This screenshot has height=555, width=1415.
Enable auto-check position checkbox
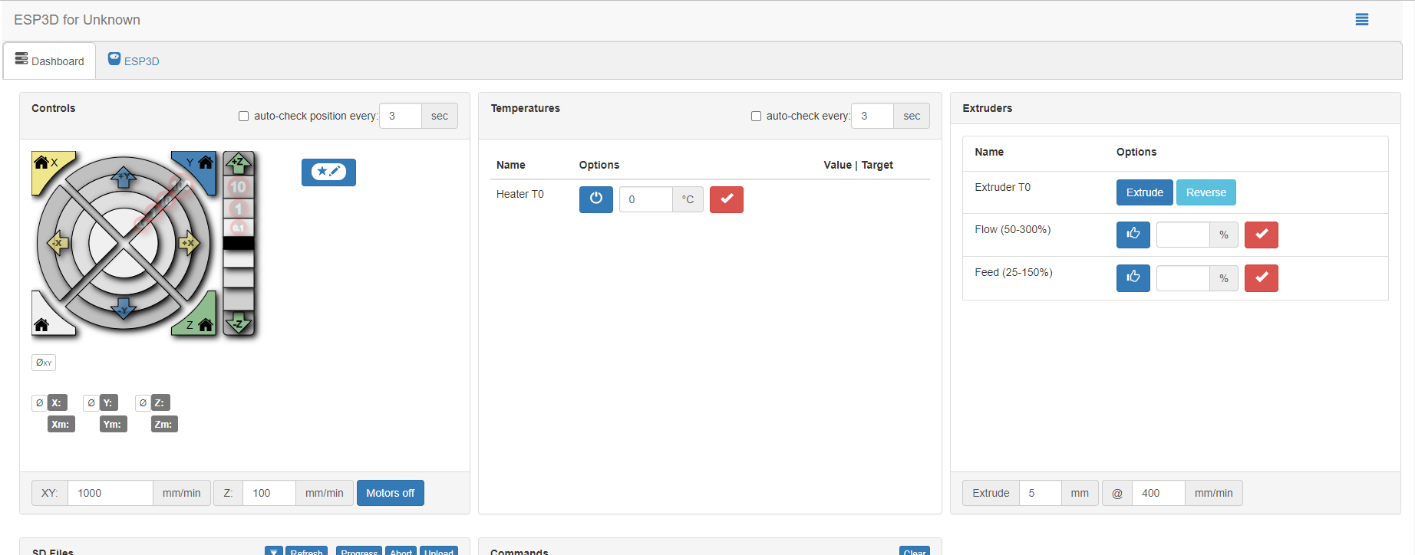coord(243,117)
